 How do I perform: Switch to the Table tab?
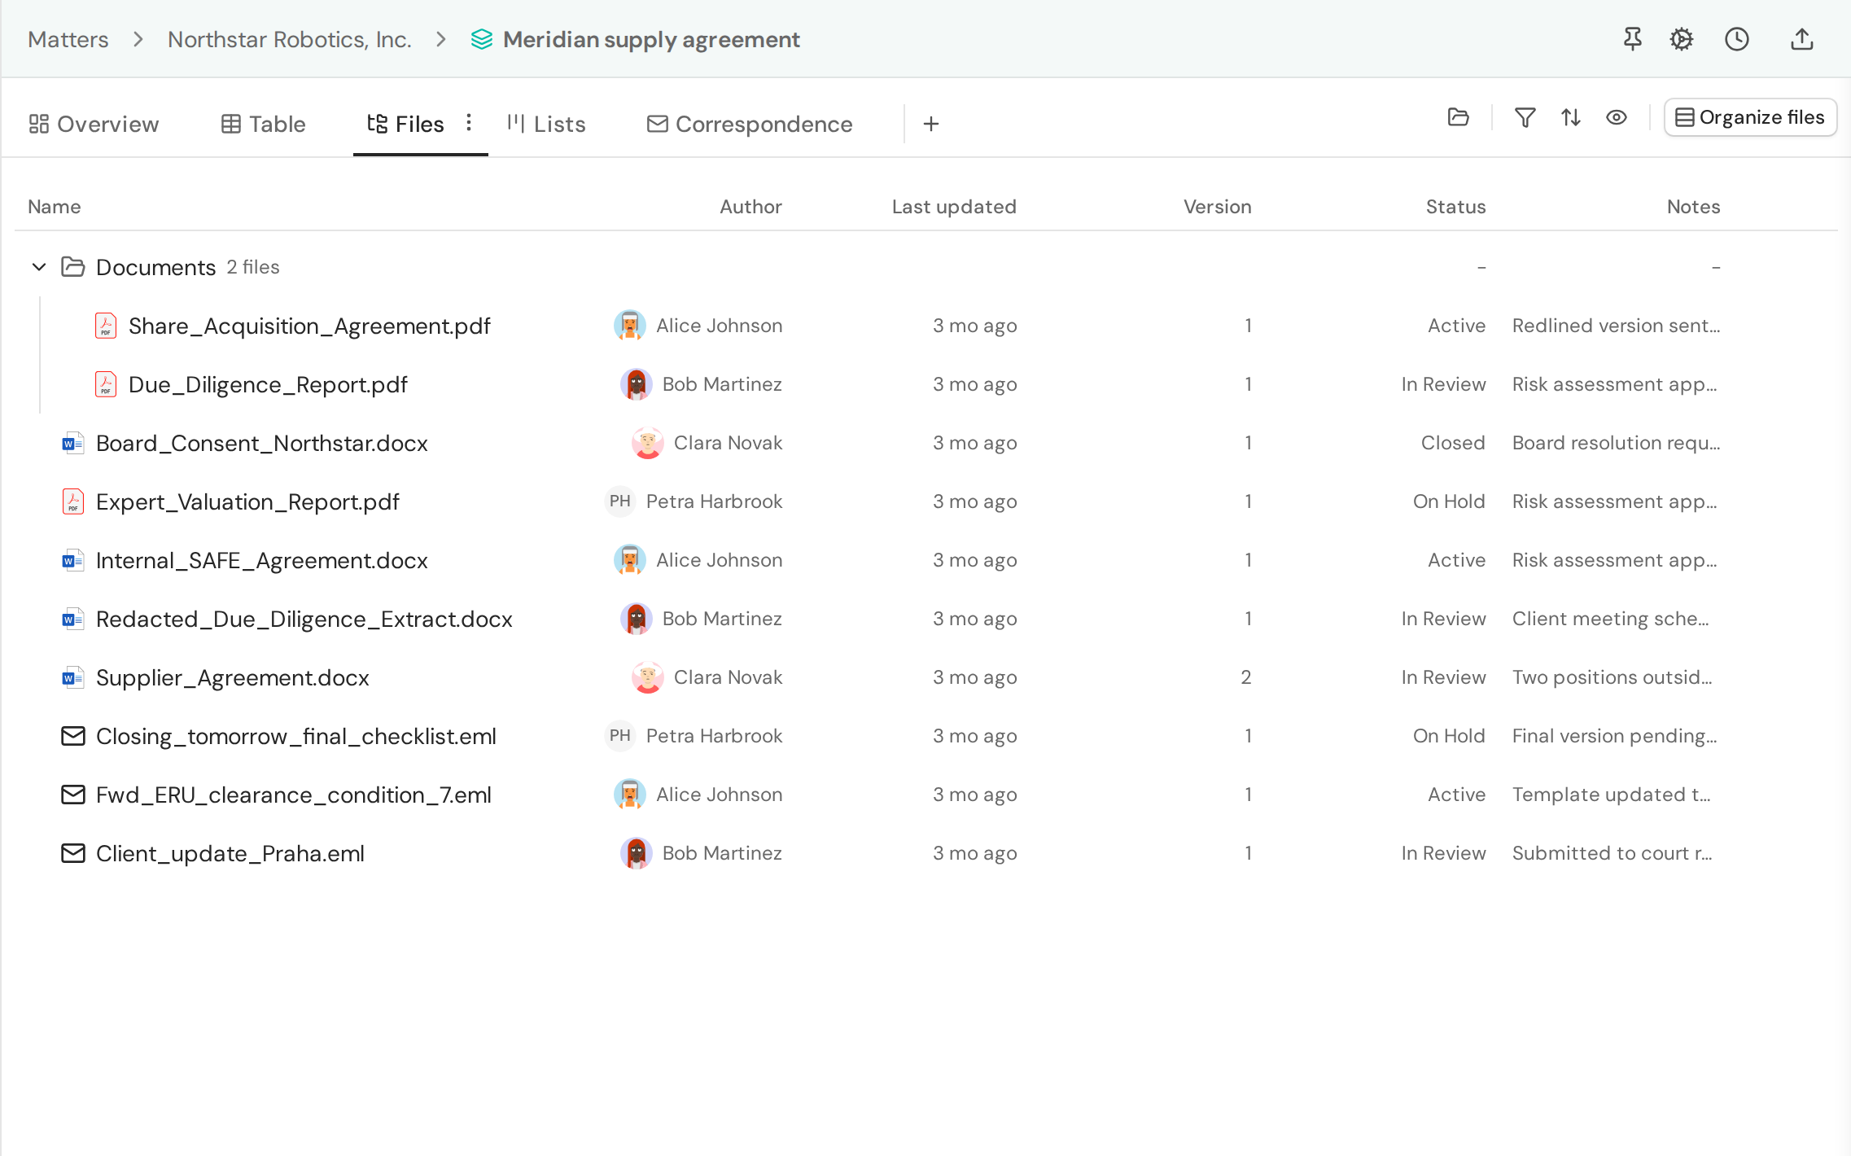(264, 124)
